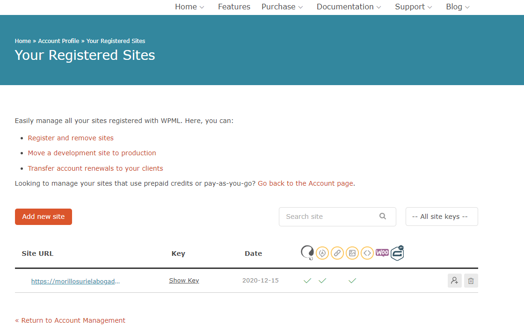Open the Features menu item
Screen dimensions: 524x333
coord(234,7)
